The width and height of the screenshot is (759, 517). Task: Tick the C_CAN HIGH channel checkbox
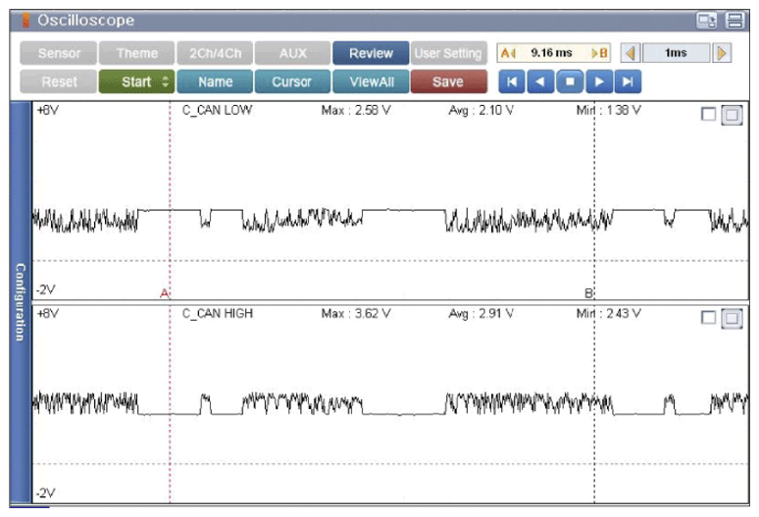pyautogui.click(x=709, y=318)
